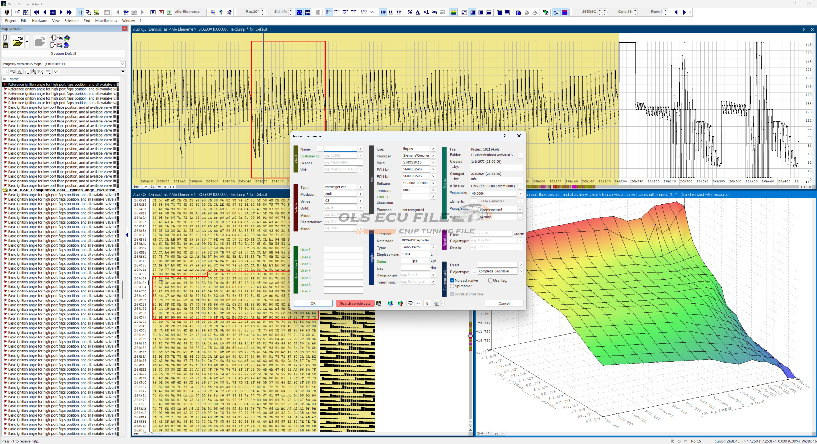Image resolution: width=817 pixels, height=444 pixels.
Task: Click the decimal 255 display icon
Action: pyautogui.click(x=383, y=12)
